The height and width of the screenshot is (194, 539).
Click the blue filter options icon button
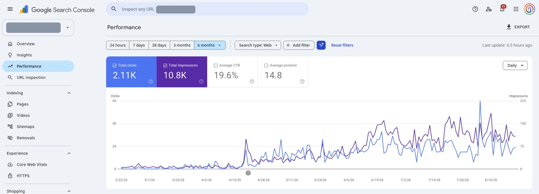tap(321, 45)
